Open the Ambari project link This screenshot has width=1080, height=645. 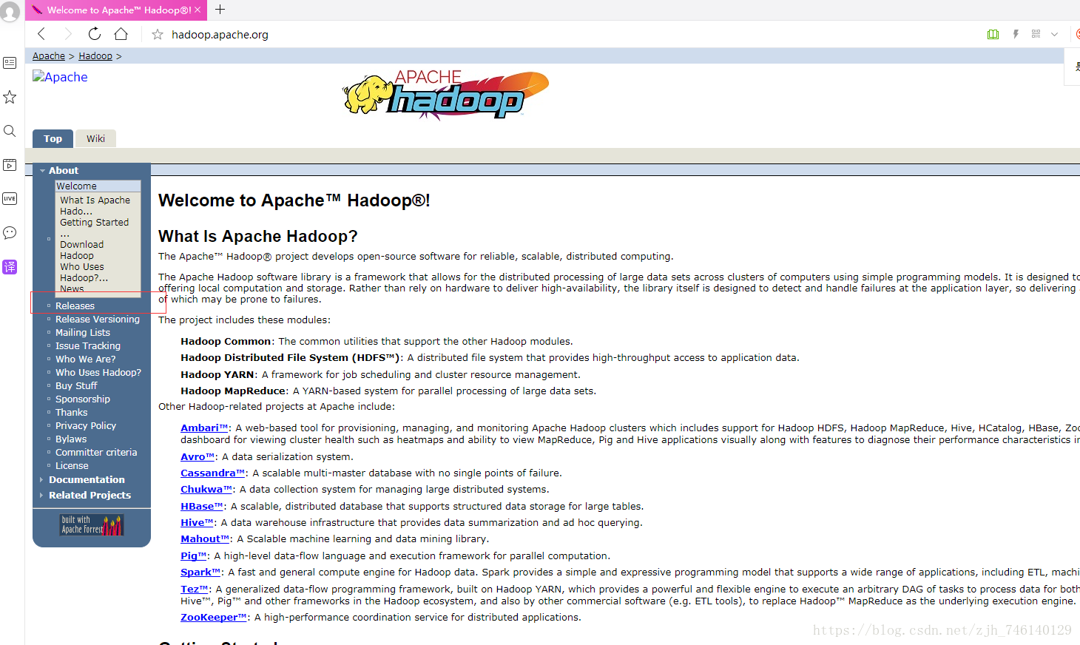pos(204,428)
